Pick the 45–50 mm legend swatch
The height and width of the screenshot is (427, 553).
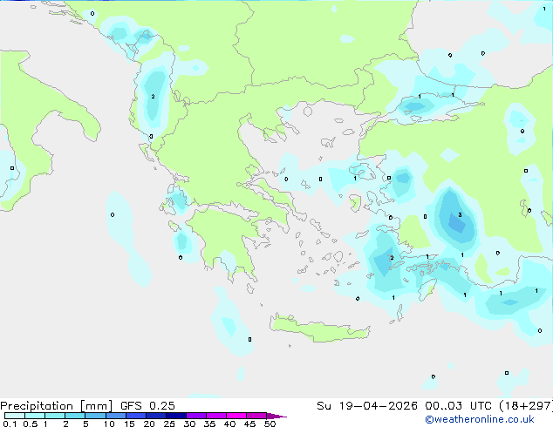coord(256,416)
